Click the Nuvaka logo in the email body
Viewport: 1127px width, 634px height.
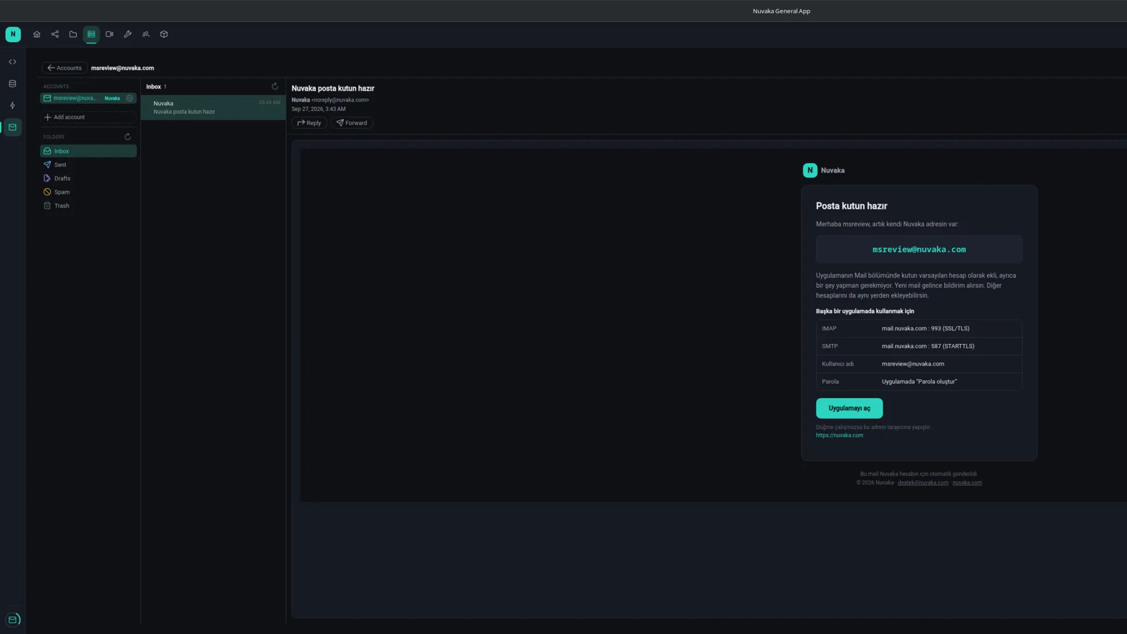[810, 170]
